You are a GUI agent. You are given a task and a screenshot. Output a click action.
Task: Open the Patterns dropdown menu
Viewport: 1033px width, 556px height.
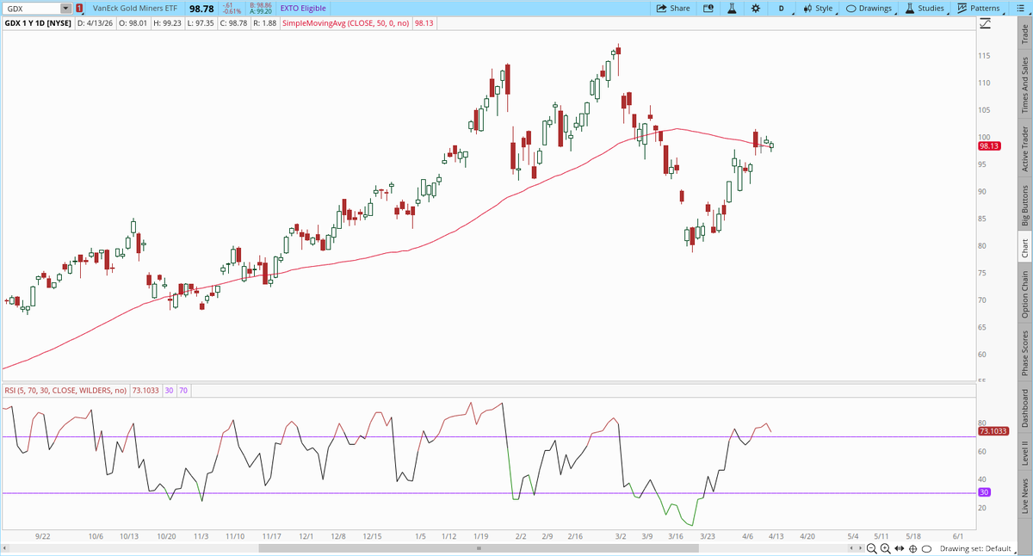pyautogui.click(x=977, y=8)
